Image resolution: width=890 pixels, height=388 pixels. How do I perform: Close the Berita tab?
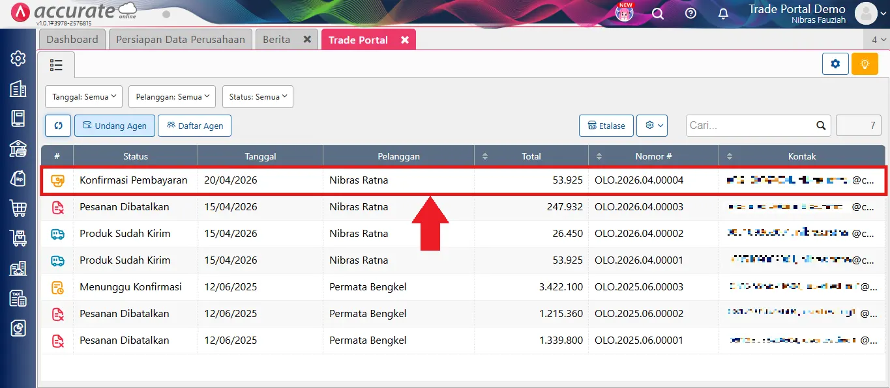pyautogui.click(x=307, y=39)
